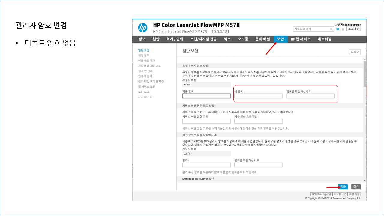Click the 서비스 이용 권한 코드 field
This screenshot has width=384, height=216.
207,121
